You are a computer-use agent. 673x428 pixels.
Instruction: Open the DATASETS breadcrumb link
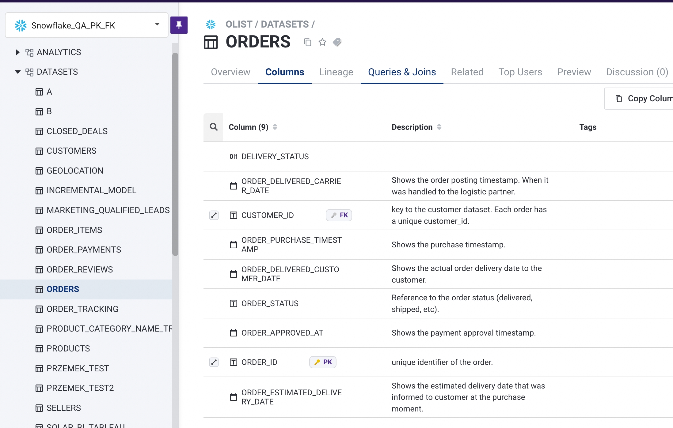click(x=285, y=24)
